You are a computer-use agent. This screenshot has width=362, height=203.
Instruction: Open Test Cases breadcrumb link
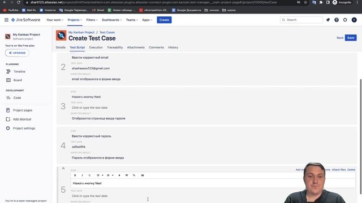tap(107, 33)
